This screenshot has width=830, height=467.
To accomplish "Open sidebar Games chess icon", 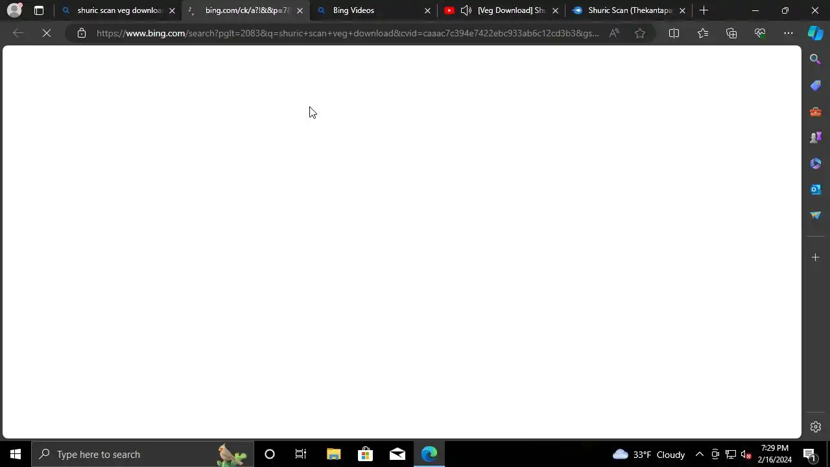I will [816, 138].
